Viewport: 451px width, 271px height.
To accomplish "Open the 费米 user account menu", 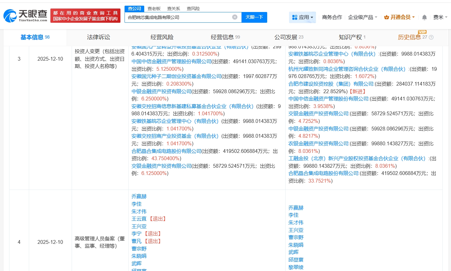I will (440, 17).
